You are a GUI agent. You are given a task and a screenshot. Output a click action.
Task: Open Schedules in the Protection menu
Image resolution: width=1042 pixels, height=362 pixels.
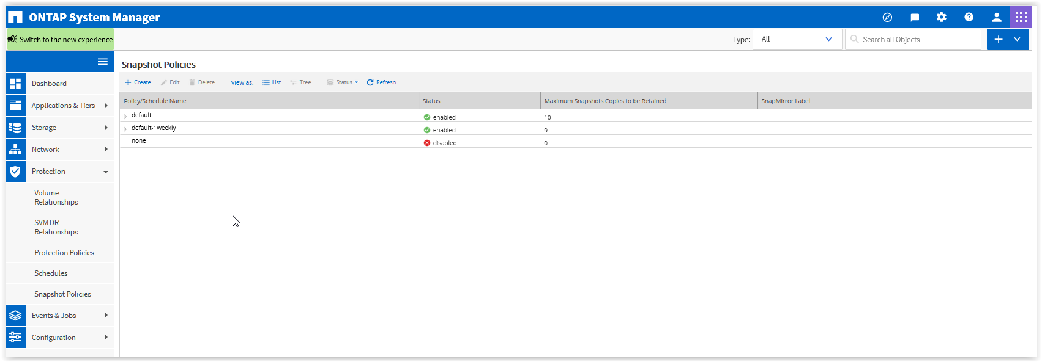click(x=51, y=273)
